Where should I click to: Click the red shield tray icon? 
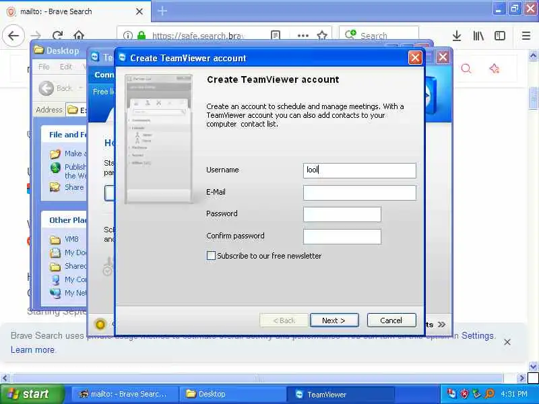(x=464, y=393)
